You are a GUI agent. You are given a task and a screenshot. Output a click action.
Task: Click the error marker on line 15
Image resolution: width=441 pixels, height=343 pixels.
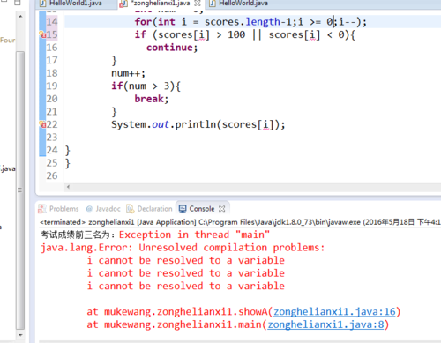point(42,34)
